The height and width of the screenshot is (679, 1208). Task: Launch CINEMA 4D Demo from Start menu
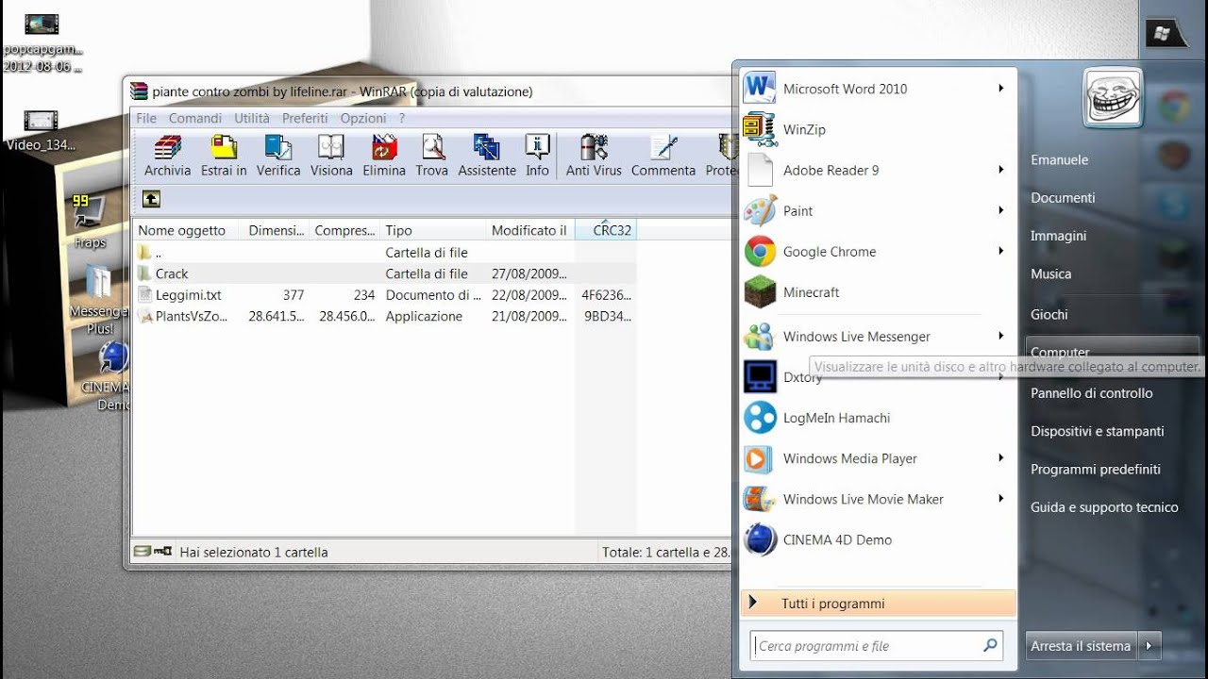(x=873, y=539)
